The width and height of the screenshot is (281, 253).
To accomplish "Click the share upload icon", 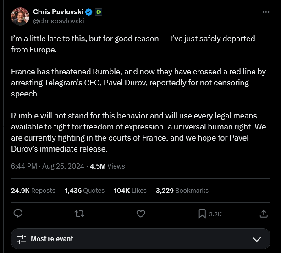I will coord(264,214).
